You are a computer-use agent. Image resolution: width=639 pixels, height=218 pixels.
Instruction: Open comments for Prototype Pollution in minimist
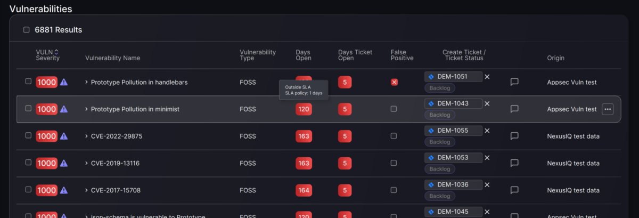(x=514, y=109)
